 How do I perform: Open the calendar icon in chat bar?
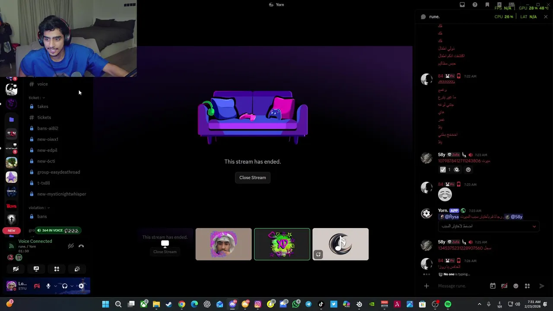[493, 286]
